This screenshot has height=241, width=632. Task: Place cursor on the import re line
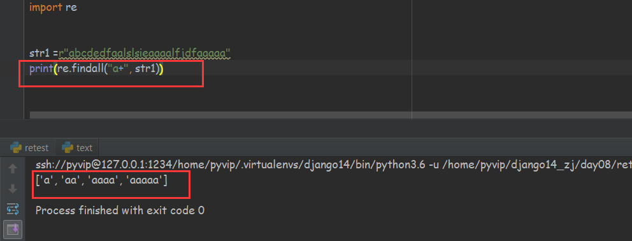[x=53, y=7]
